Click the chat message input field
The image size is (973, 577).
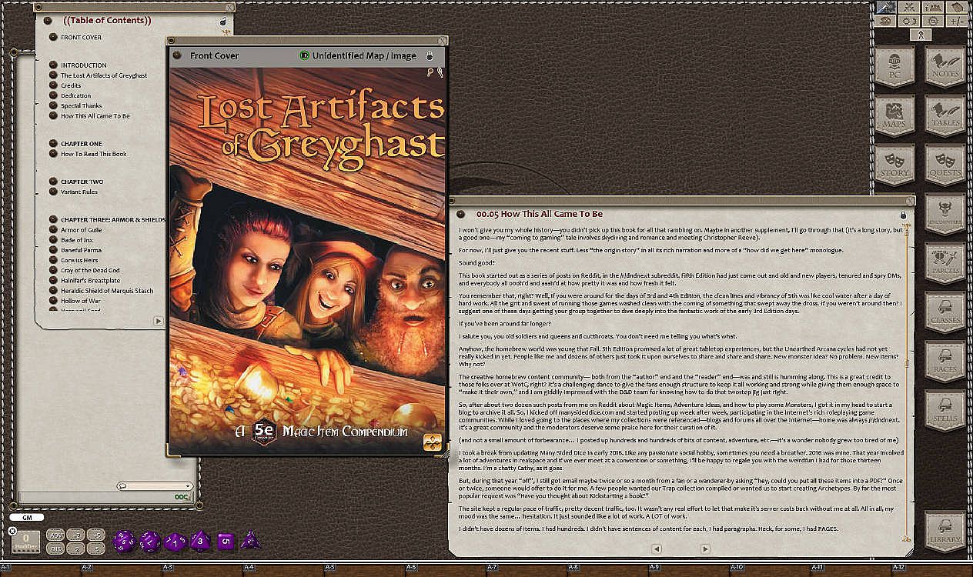click(x=96, y=498)
